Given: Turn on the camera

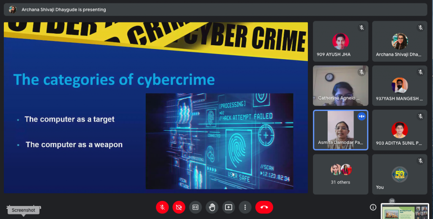Looking at the screenshot, I should tap(179, 207).
